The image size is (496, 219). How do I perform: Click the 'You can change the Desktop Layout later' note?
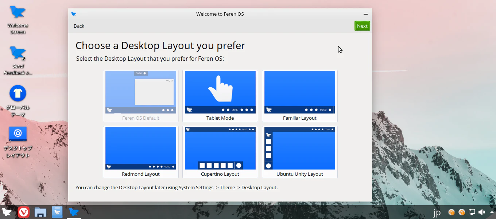pos(177,188)
